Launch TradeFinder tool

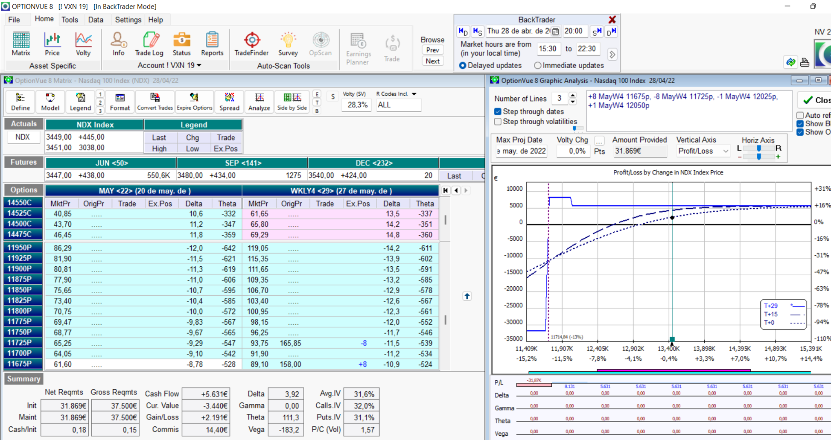click(x=251, y=44)
